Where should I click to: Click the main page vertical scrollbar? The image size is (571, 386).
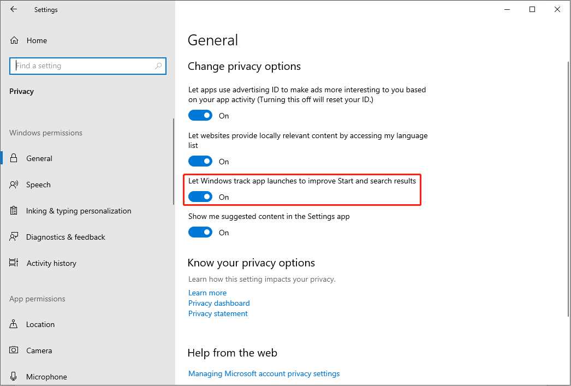(x=569, y=189)
